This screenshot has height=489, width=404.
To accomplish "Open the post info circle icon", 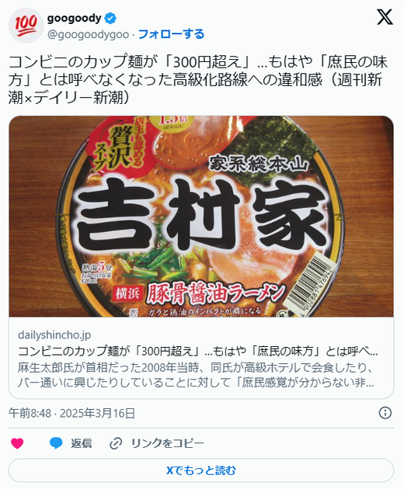I will (x=385, y=413).
